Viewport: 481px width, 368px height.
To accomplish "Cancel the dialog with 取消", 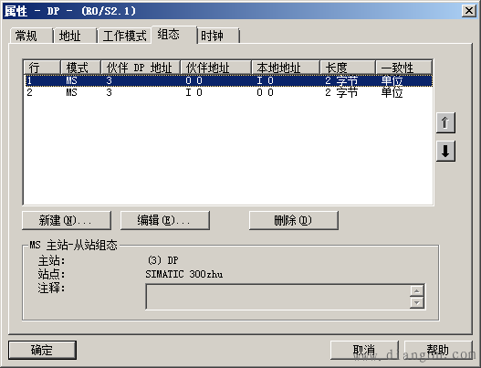I will click(364, 350).
